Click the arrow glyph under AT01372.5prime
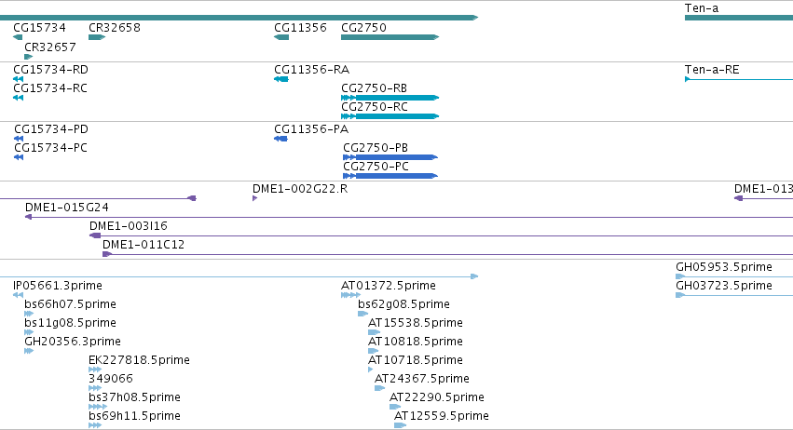Viewport: 793px width, 430px height. tap(351, 295)
